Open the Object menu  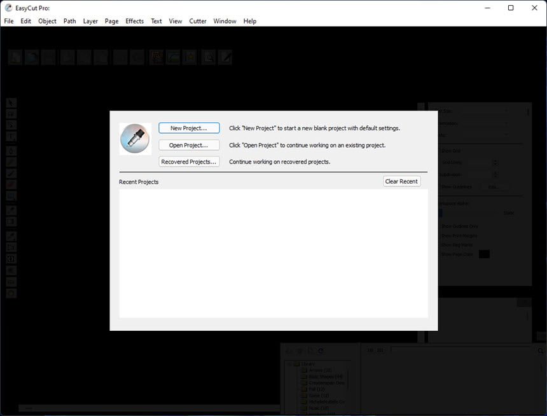(47, 21)
